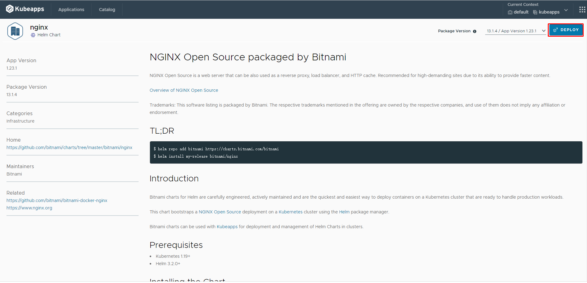Open the Applications tab
This screenshot has width=587, height=283.
[x=71, y=10]
